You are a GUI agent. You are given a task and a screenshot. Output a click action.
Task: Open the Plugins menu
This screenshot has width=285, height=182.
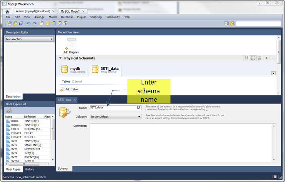(82, 17)
